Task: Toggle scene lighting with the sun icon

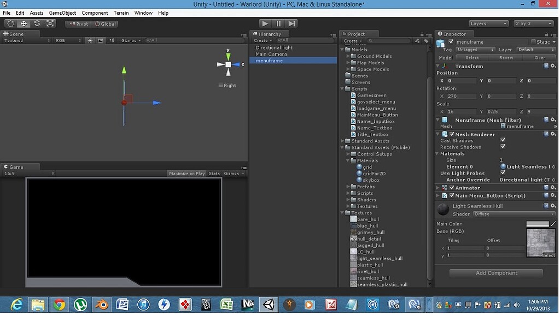Action: (x=90, y=40)
